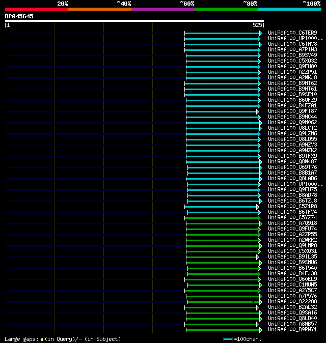Click the UniRef100_A7Q918 label
Viewport: 326px width, 343px height.
click(x=292, y=223)
